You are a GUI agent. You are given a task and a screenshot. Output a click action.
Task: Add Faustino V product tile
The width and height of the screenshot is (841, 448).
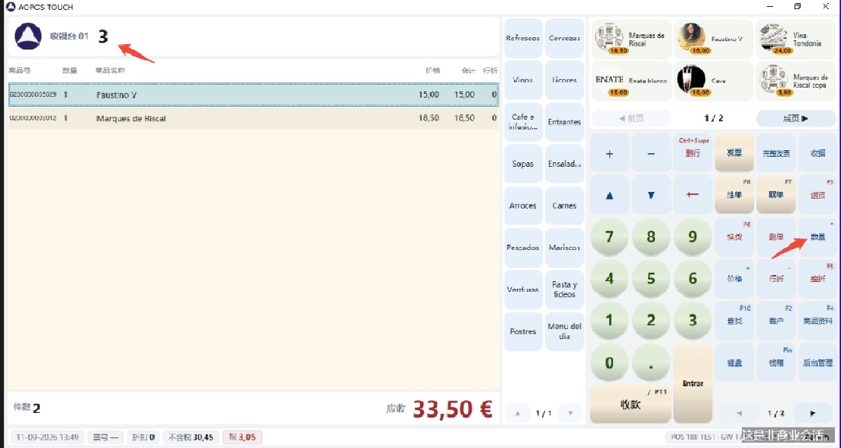(713, 39)
